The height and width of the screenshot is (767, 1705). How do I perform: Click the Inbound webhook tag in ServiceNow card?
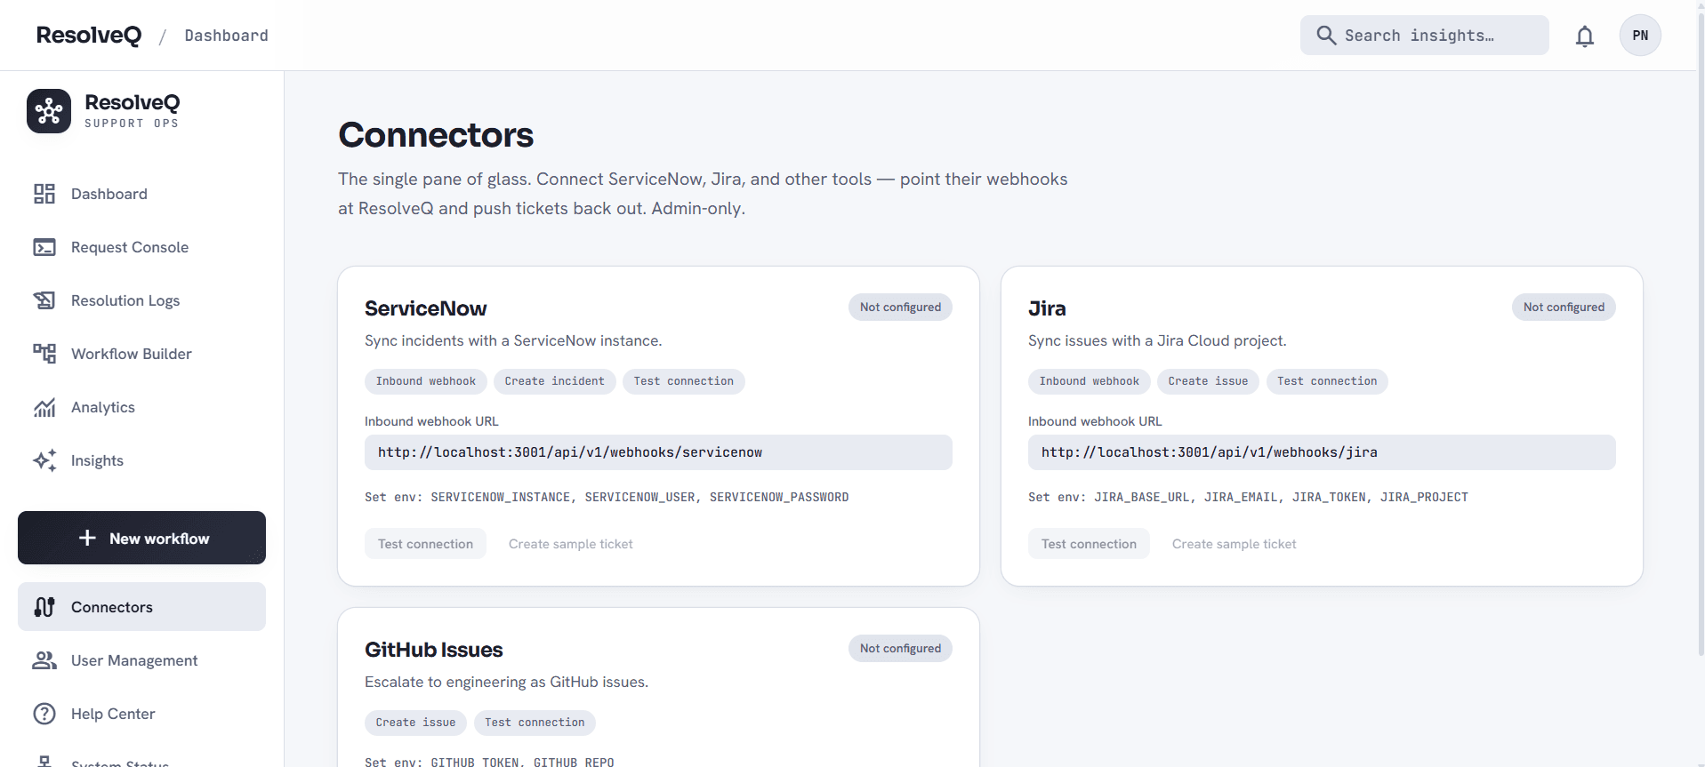click(x=425, y=381)
